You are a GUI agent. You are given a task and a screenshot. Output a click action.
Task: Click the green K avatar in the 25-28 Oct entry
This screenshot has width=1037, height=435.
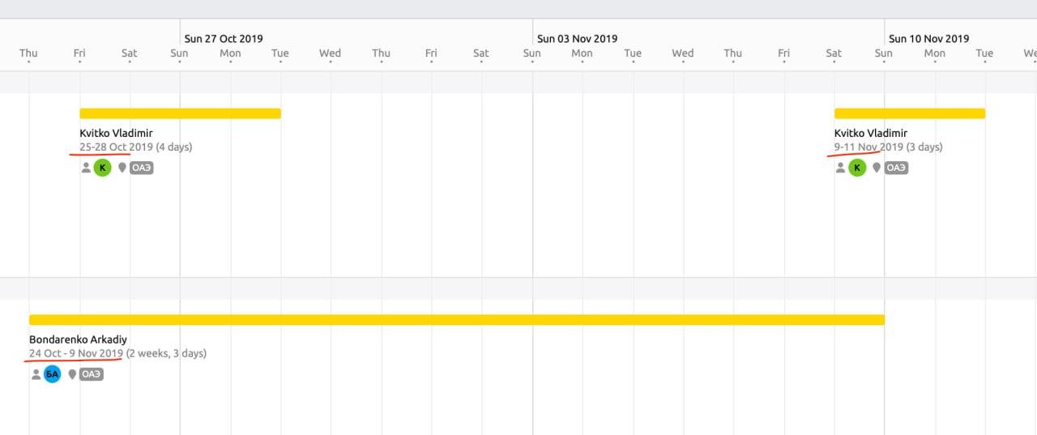click(x=102, y=168)
